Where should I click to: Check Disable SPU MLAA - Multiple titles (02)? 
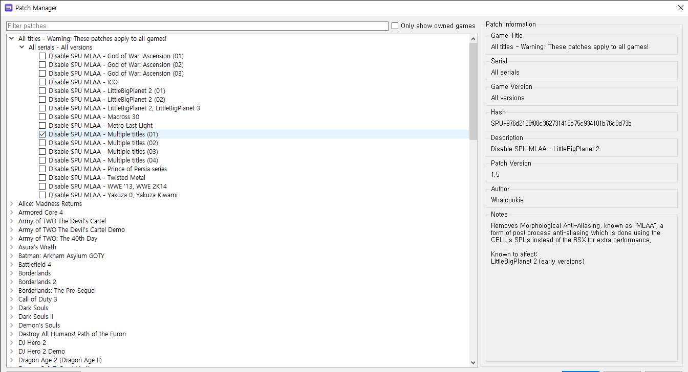point(42,143)
